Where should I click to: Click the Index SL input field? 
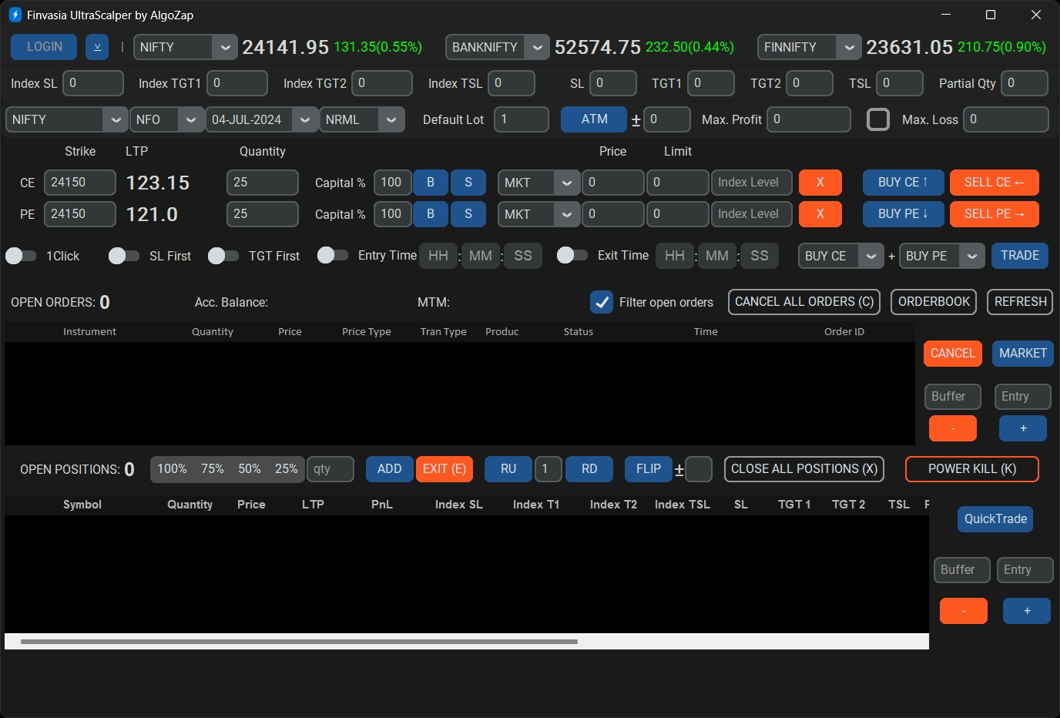click(x=92, y=83)
